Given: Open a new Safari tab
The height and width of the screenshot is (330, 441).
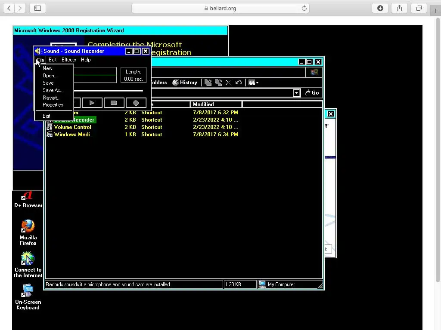Looking at the screenshot, I should coord(435,11).
